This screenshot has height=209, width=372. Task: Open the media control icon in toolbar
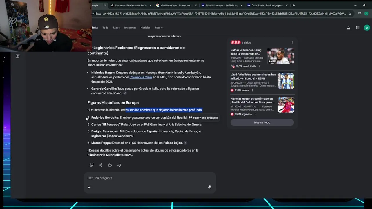360,13
